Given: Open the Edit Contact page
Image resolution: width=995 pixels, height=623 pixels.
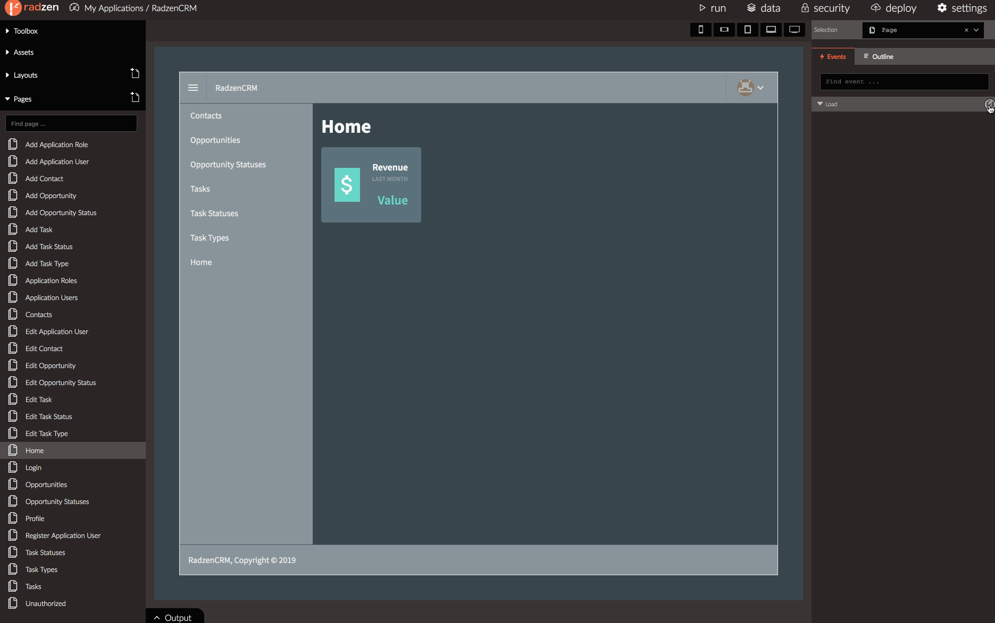Looking at the screenshot, I should coord(44,348).
